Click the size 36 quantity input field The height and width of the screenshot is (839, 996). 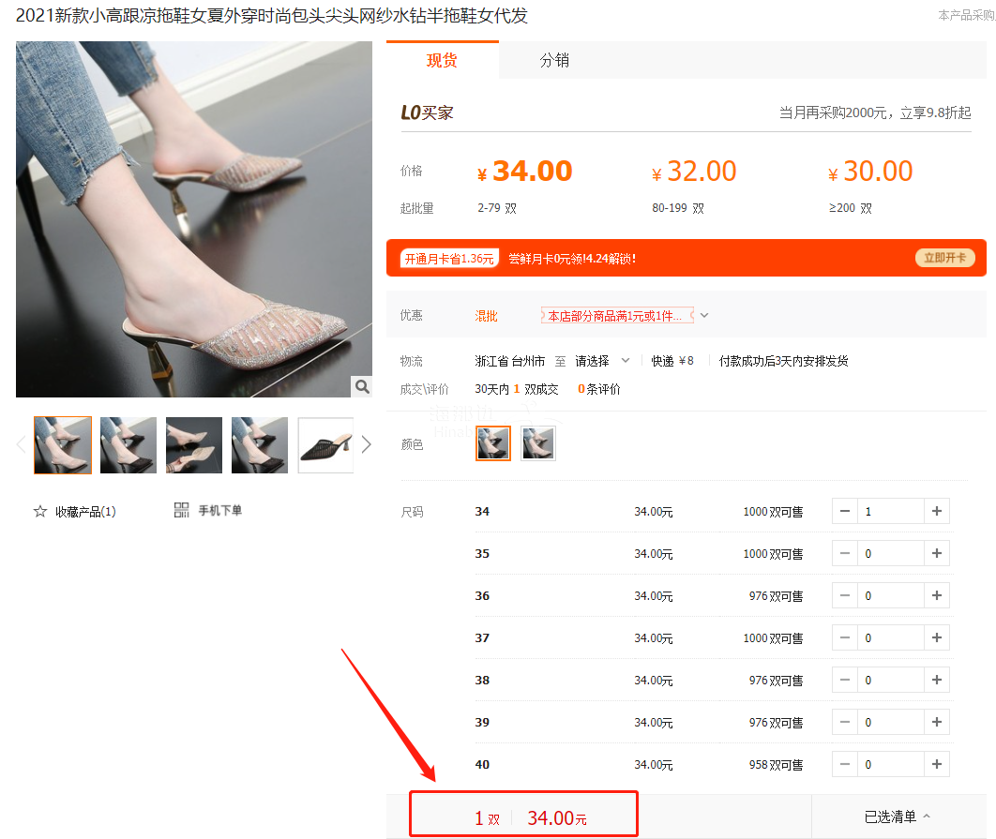click(x=891, y=595)
